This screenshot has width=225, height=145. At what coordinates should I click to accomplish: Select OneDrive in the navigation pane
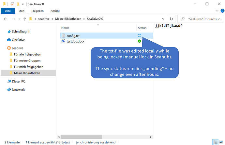pos(18,40)
